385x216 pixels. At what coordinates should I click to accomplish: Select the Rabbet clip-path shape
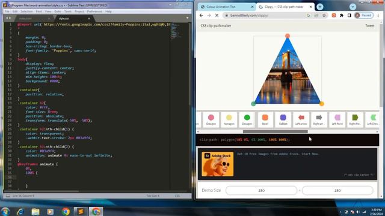283,119
